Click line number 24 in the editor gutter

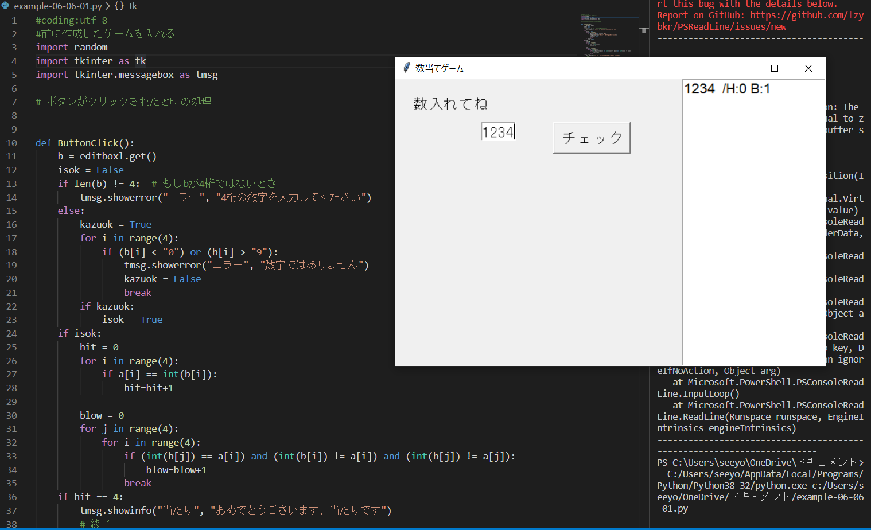tap(11, 333)
